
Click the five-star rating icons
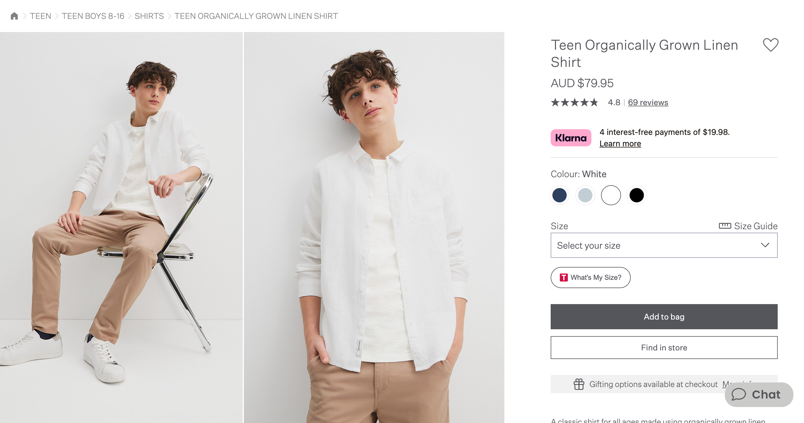pyautogui.click(x=574, y=102)
